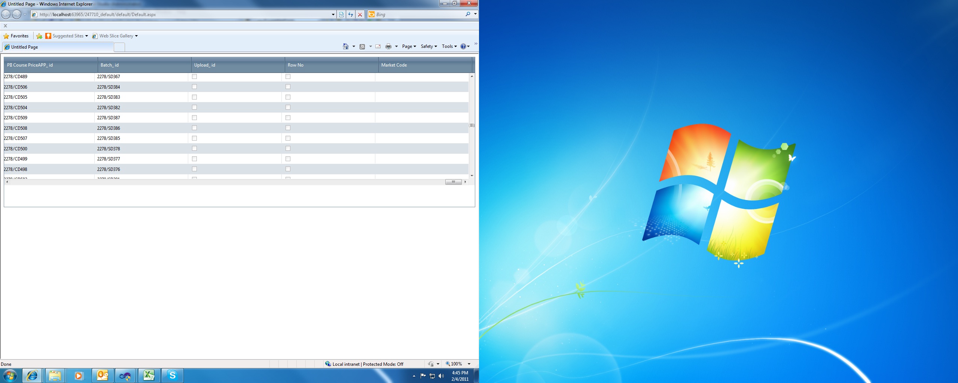Open Windows Explorer from the taskbar
Viewport: 958px width, 383px height.
(x=55, y=376)
